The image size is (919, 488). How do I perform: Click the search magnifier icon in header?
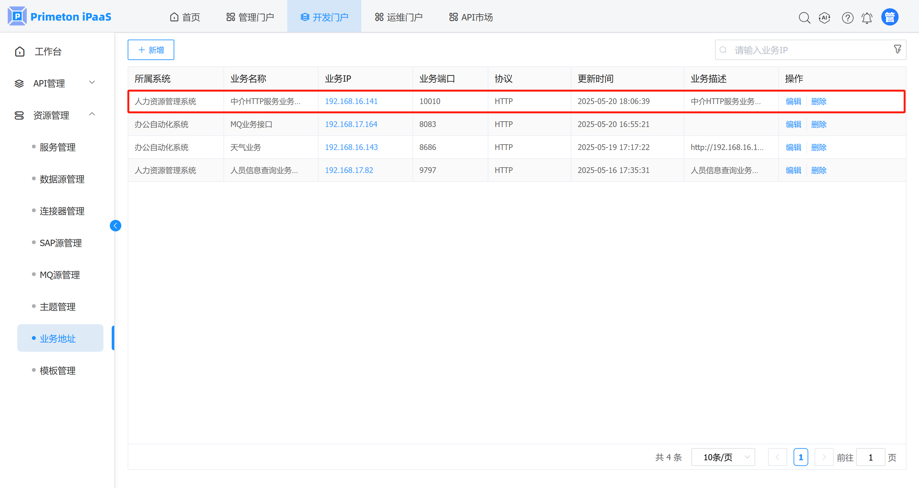[804, 18]
